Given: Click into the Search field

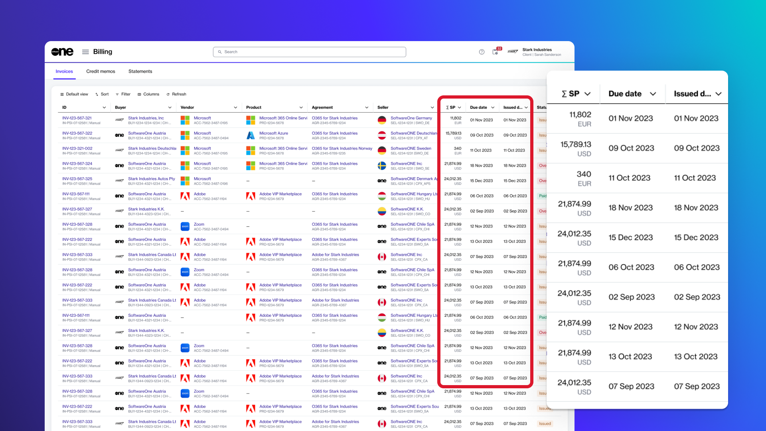Looking at the screenshot, I should tap(310, 52).
